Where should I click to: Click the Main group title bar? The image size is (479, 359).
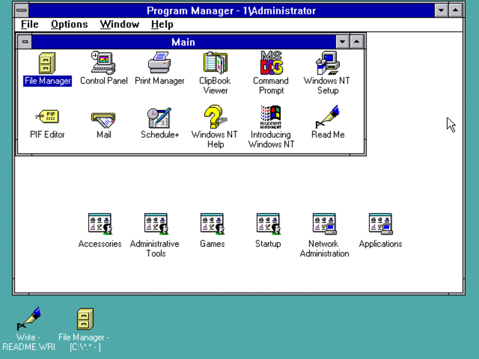pos(184,42)
